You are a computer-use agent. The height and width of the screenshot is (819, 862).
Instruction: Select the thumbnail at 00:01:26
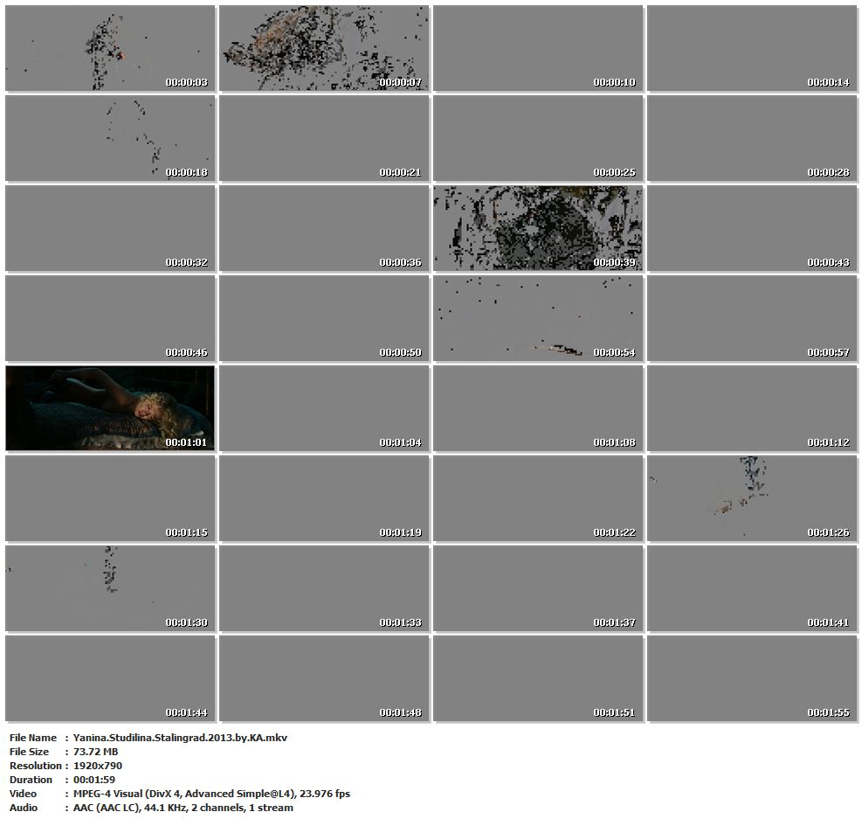(752, 498)
